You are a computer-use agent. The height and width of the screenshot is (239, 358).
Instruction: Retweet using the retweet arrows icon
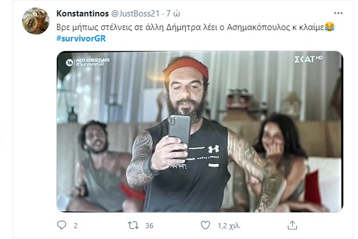(x=133, y=225)
